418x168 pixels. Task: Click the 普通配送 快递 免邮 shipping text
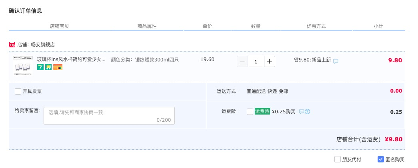click(x=267, y=91)
